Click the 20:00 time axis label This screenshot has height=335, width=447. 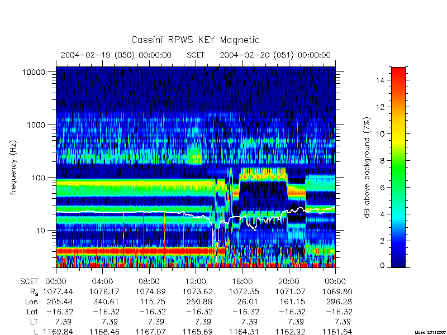click(289, 282)
